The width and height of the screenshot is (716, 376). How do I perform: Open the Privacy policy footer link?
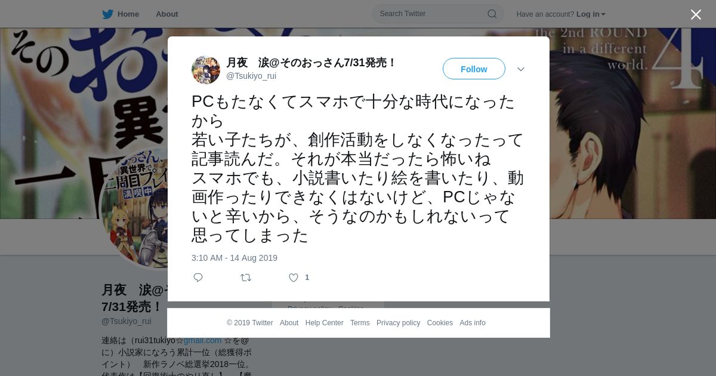[x=398, y=323]
